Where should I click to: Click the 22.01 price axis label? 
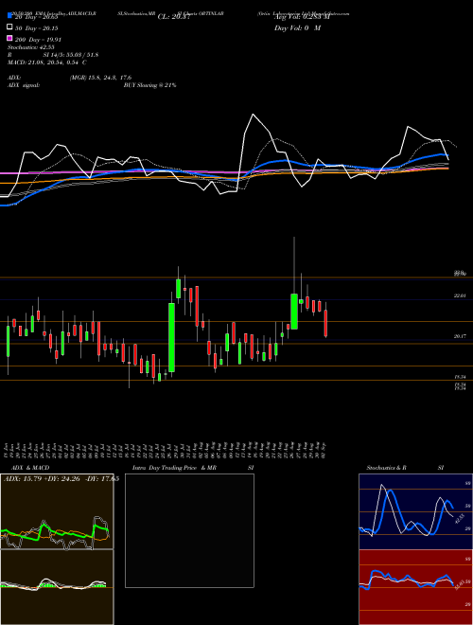coord(460,295)
